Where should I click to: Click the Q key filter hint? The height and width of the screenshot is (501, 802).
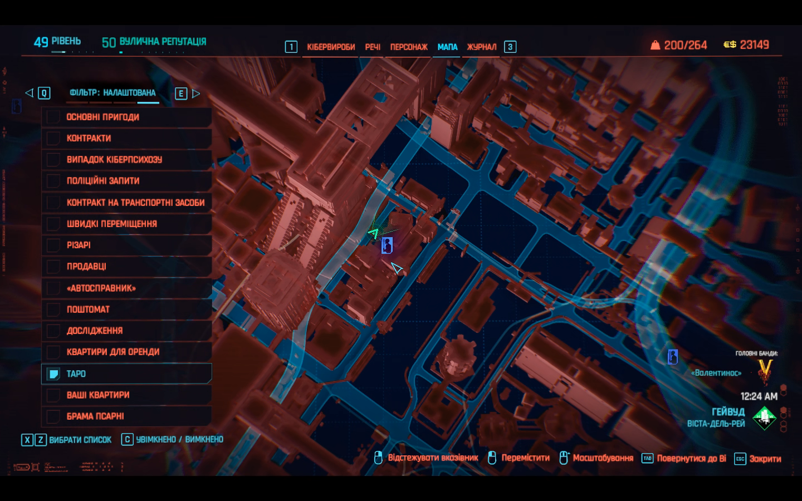pyautogui.click(x=44, y=93)
